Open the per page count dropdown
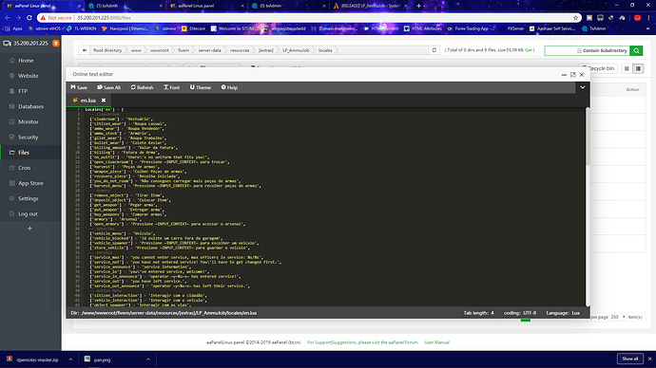656x368 pixels. tap(618, 317)
